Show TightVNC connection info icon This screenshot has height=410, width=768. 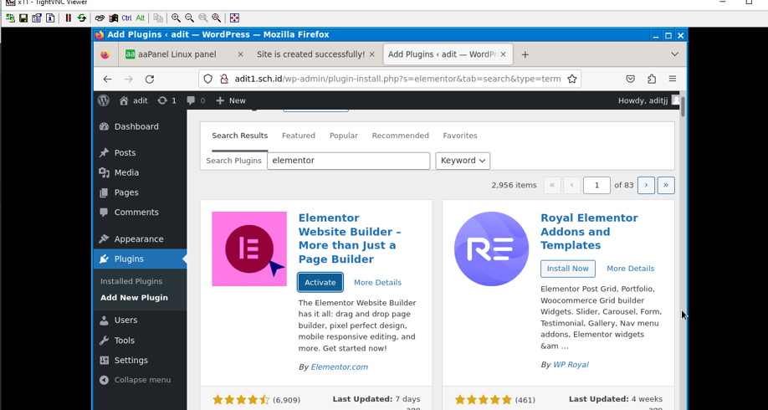(x=50, y=18)
